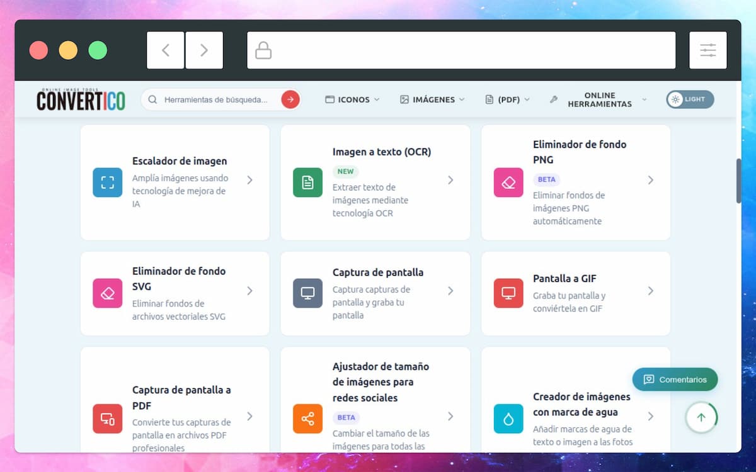The width and height of the screenshot is (756, 472).
Task: Click the Pantalla a GIF tool icon
Action: (x=508, y=293)
